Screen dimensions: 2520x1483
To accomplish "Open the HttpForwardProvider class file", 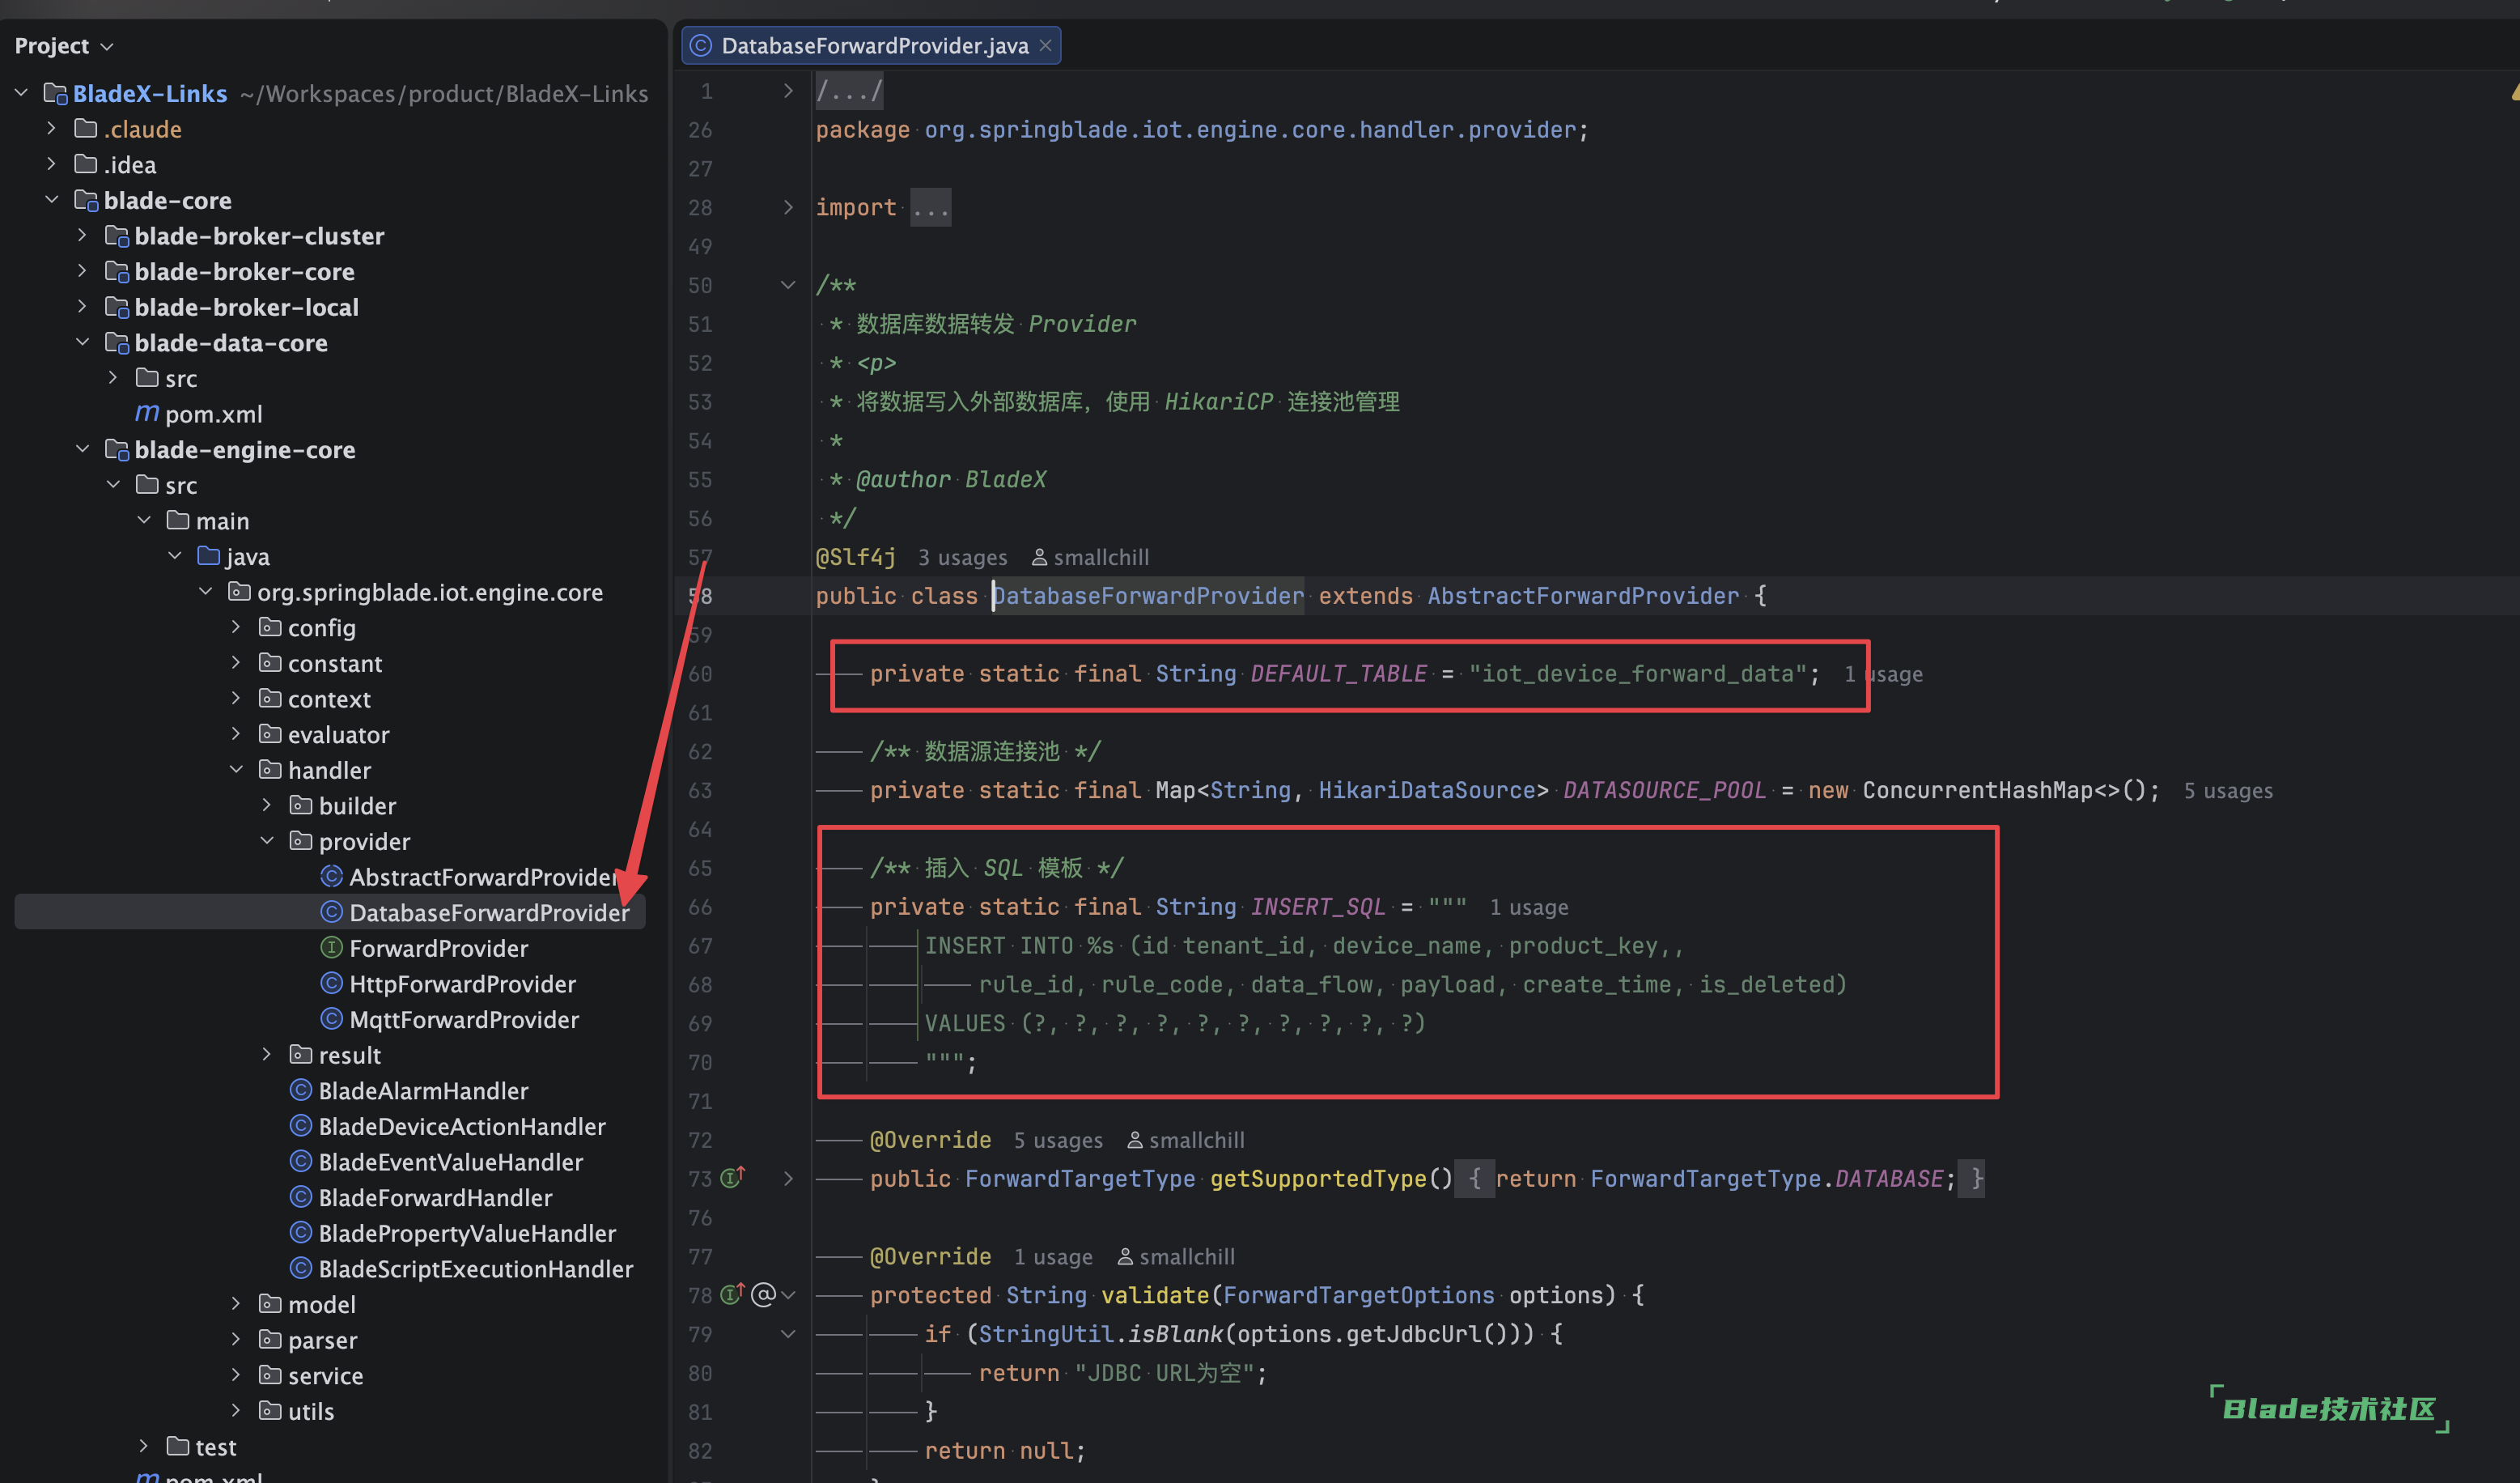I will (x=462, y=984).
